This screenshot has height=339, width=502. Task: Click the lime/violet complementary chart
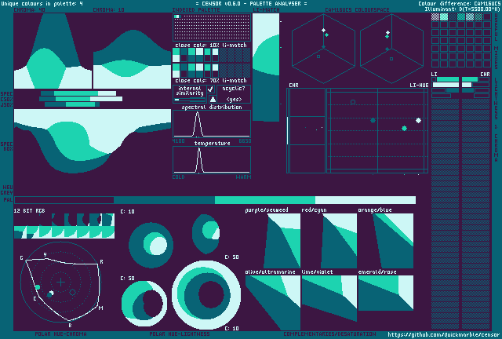(x=329, y=298)
